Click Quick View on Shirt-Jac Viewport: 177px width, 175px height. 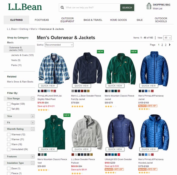point(48,86)
